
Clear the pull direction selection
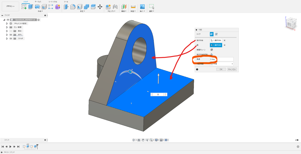224,40
